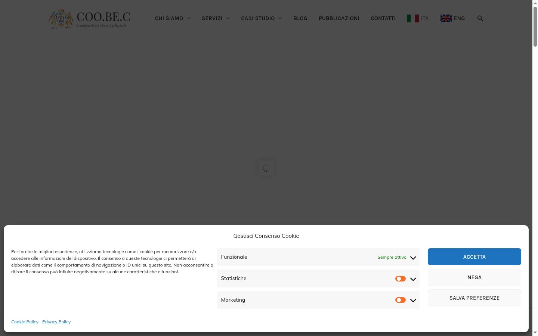Image resolution: width=538 pixels, height=336 pixels.
Task: Open the Cookie Policy link
Action: pyautogui.click(x=25, y=322)
